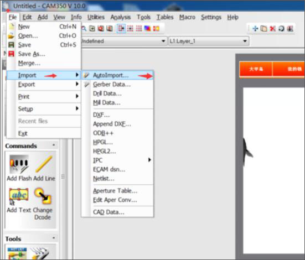The height and width of the screenshot is (260, 305).
Task: Click the blue-purple transparent view icon
Action: (148, 29)
